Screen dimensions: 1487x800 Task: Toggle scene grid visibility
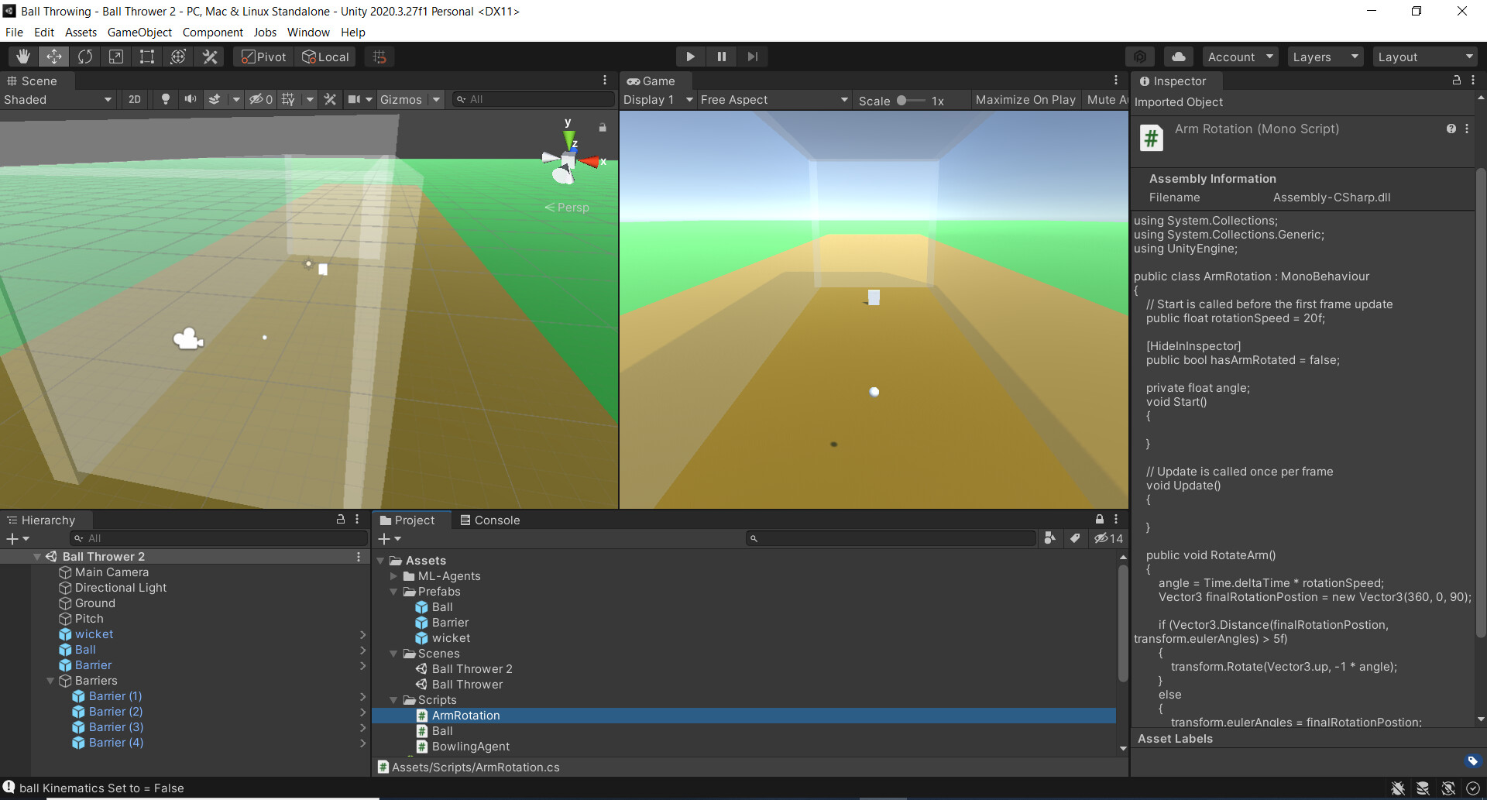click(x=288, y=99)
